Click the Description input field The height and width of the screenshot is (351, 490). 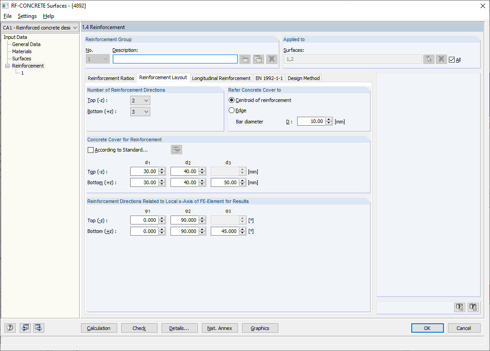click(175, 59)
